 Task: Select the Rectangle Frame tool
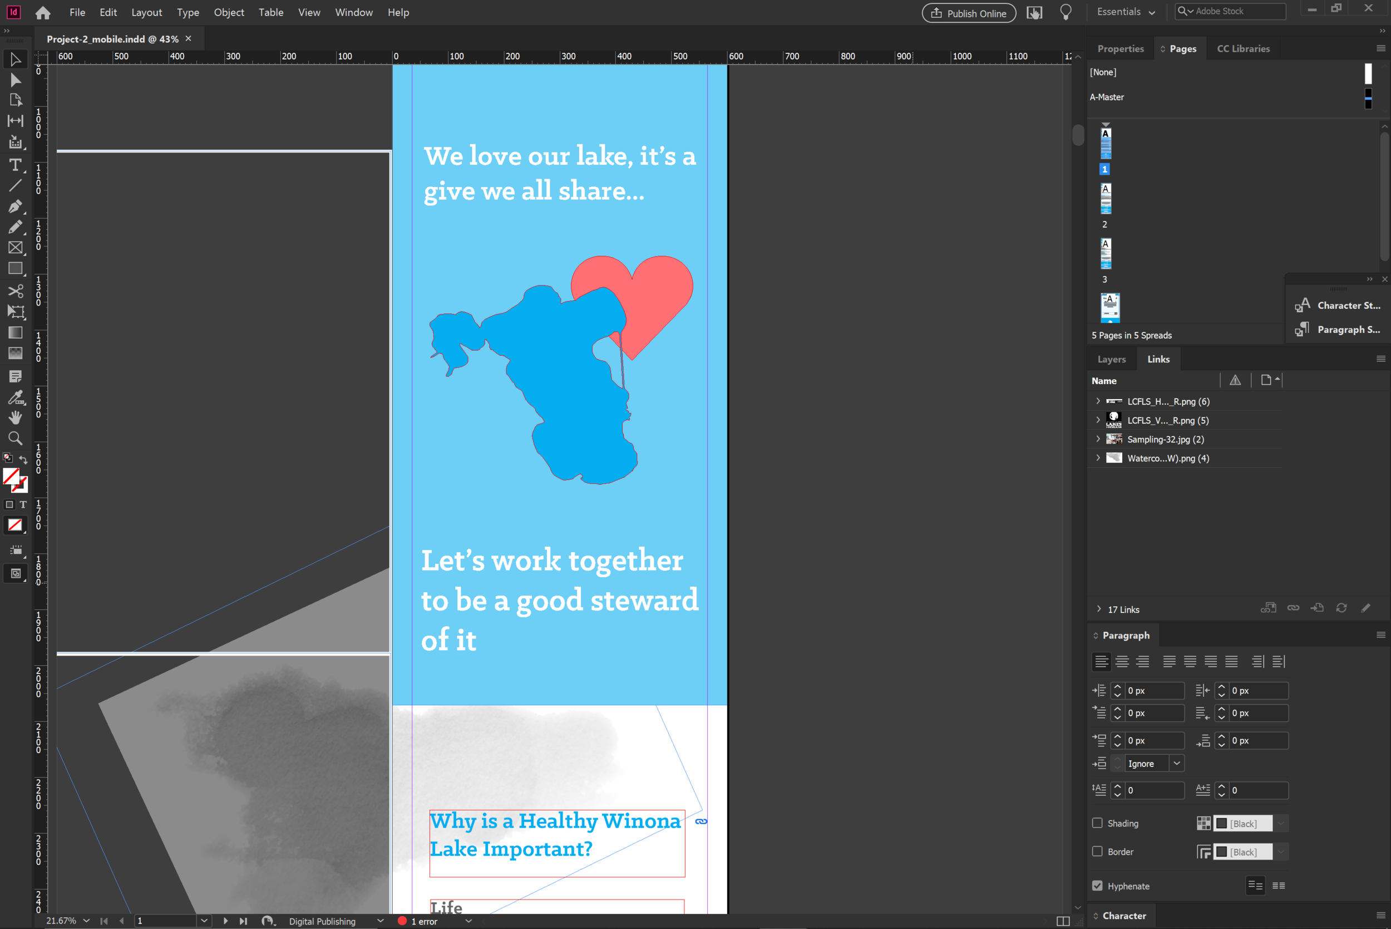16,248
